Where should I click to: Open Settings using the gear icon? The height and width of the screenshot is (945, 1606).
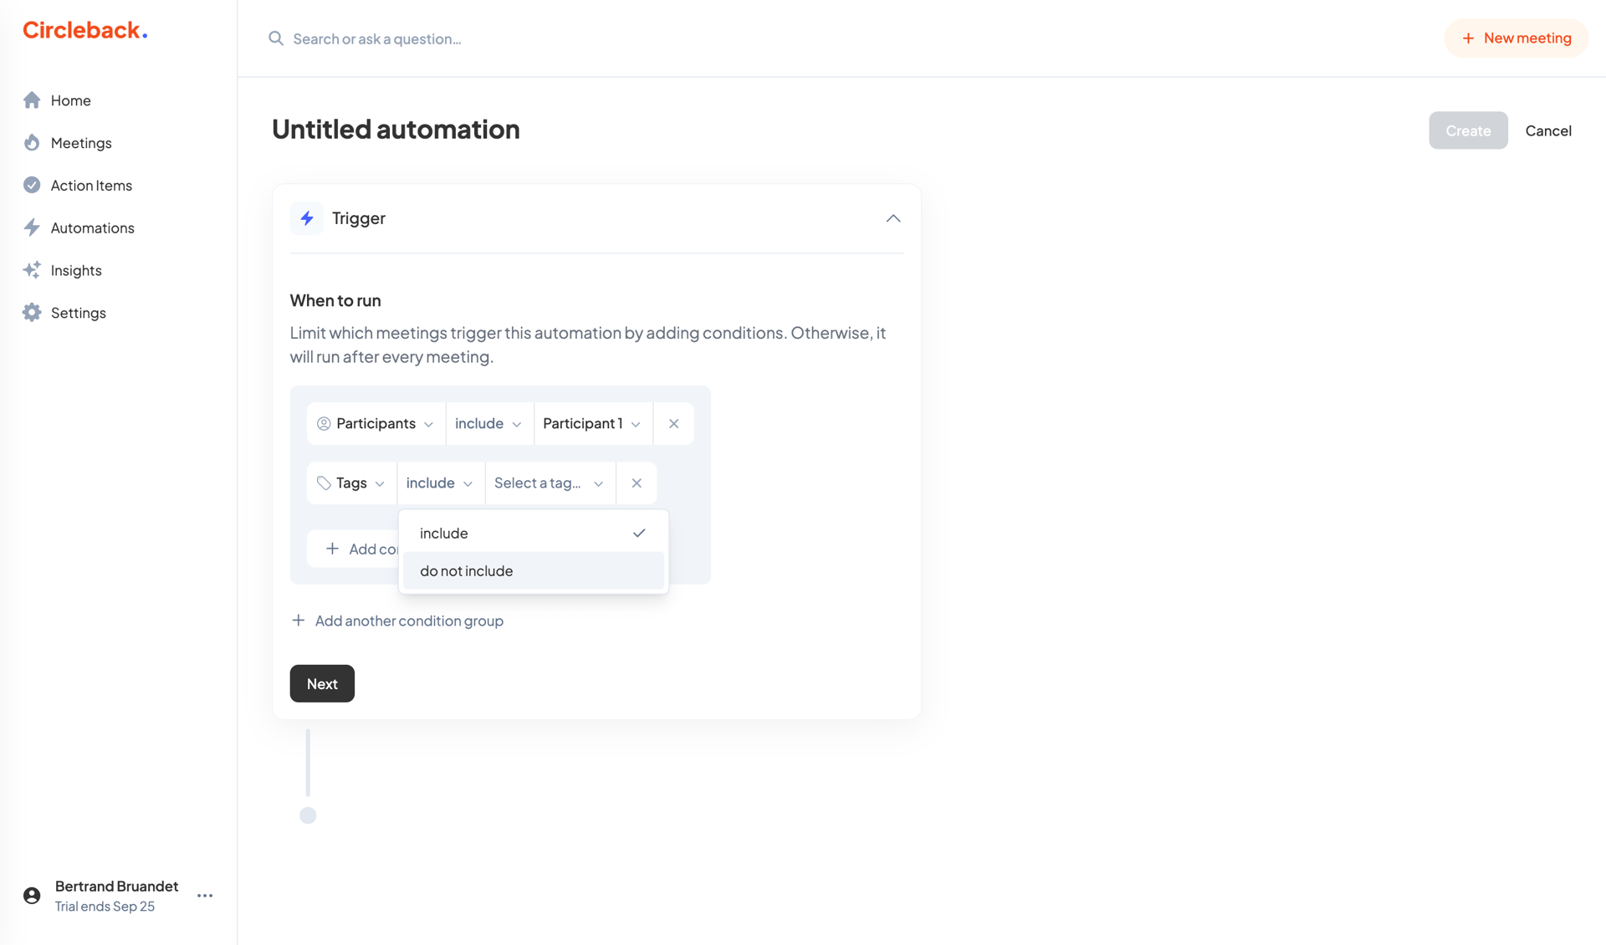pos(31,312)
